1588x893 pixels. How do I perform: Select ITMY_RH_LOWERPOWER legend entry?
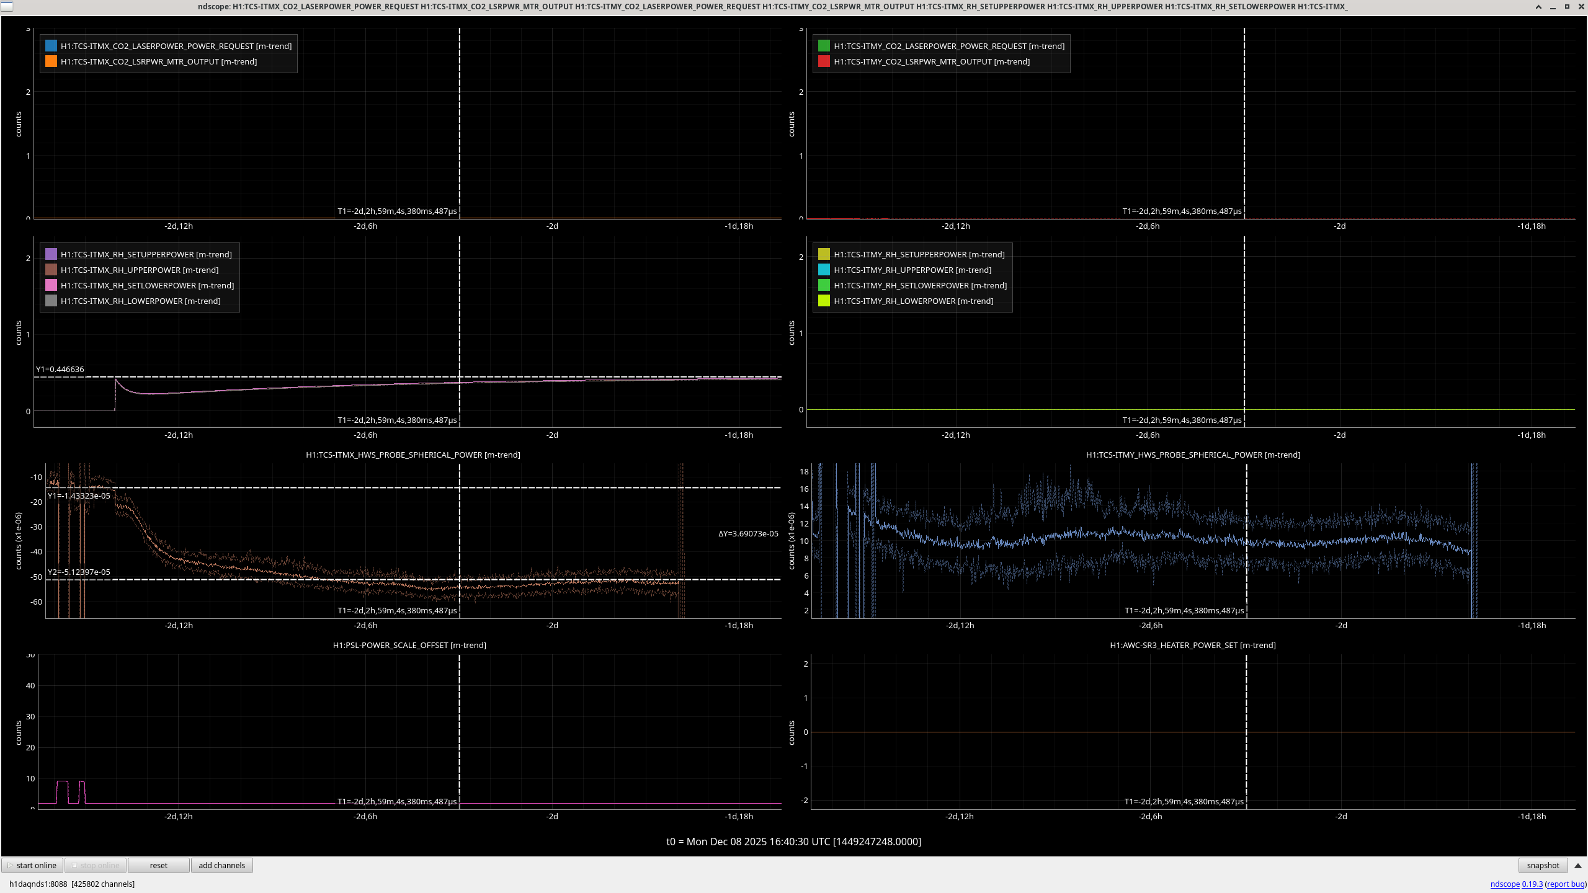(913, 301)
